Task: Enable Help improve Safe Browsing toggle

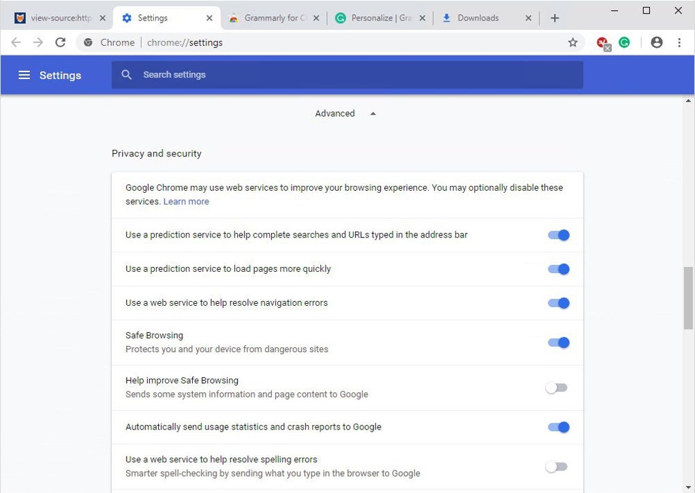Action: 557,387
